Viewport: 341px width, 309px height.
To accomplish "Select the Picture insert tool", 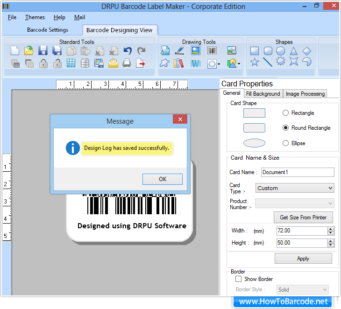I will (196, 50).
